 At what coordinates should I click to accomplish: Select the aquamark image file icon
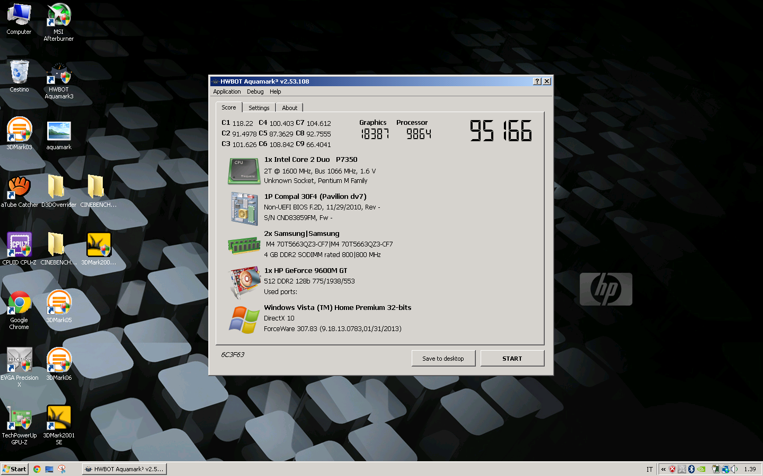(x=59, y=135)
